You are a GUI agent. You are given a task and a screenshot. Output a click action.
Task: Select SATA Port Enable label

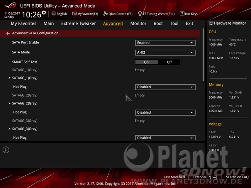(25, 42)
